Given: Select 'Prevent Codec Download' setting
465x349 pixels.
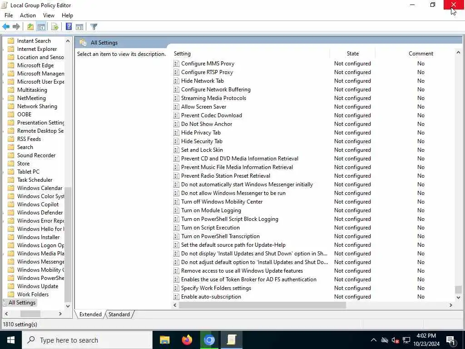Looking at the screenshot, I should [212, 115].
